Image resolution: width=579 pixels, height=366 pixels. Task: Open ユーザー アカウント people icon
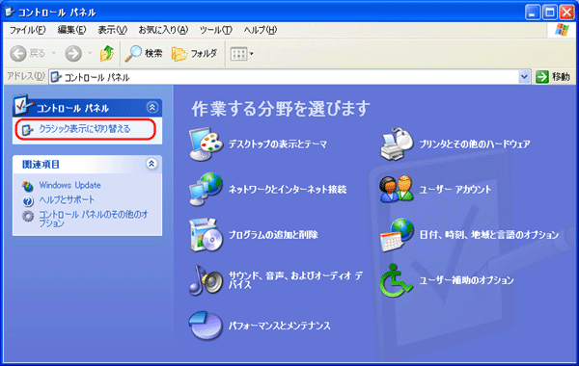[397, 189]
